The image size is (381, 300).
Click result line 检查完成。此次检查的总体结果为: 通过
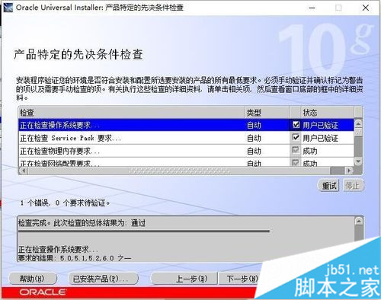82,223
